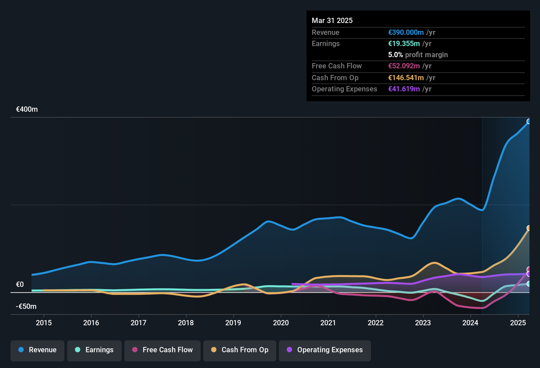The height and width of the screenshot is (368, 540).
Task: Click the -€50m y-axis label
Action: (26, 307)
